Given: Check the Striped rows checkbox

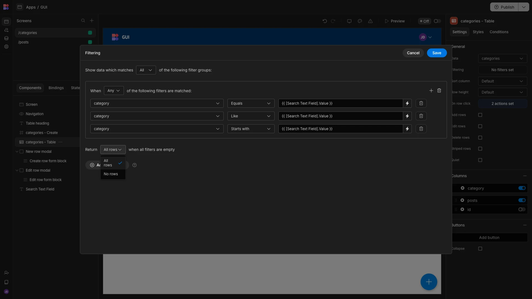Looking at the screenshot, I should pos(480,149).
